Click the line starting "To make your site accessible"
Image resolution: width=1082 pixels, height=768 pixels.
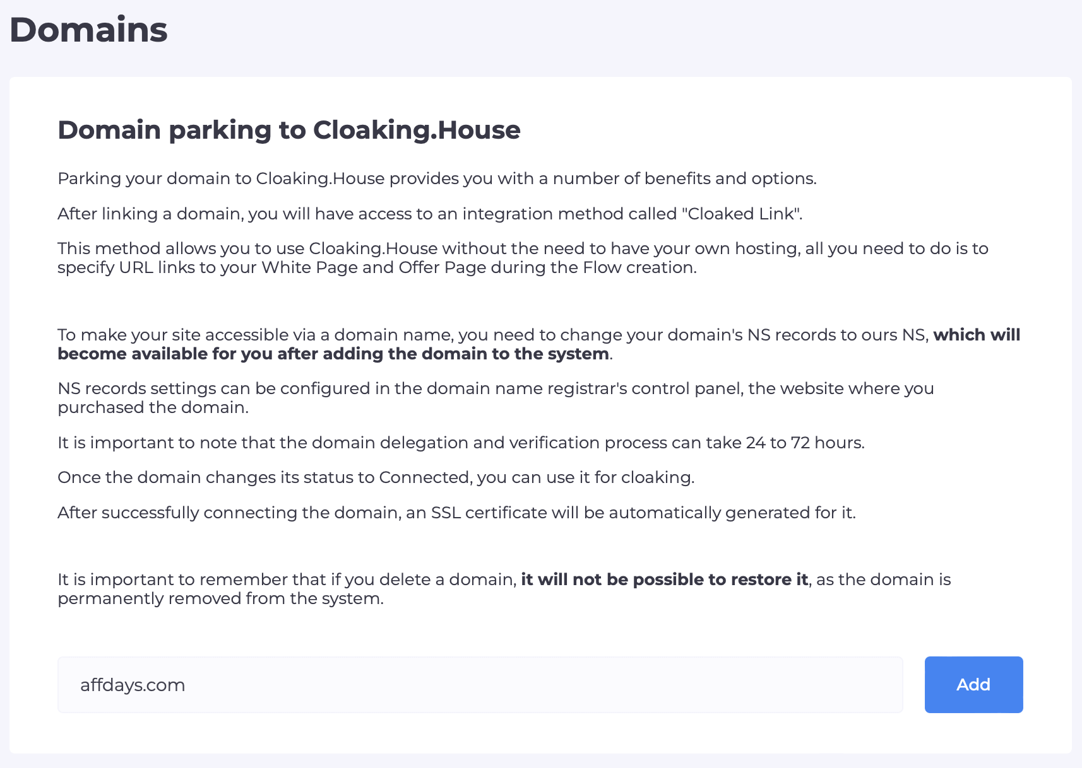point(492,335)
